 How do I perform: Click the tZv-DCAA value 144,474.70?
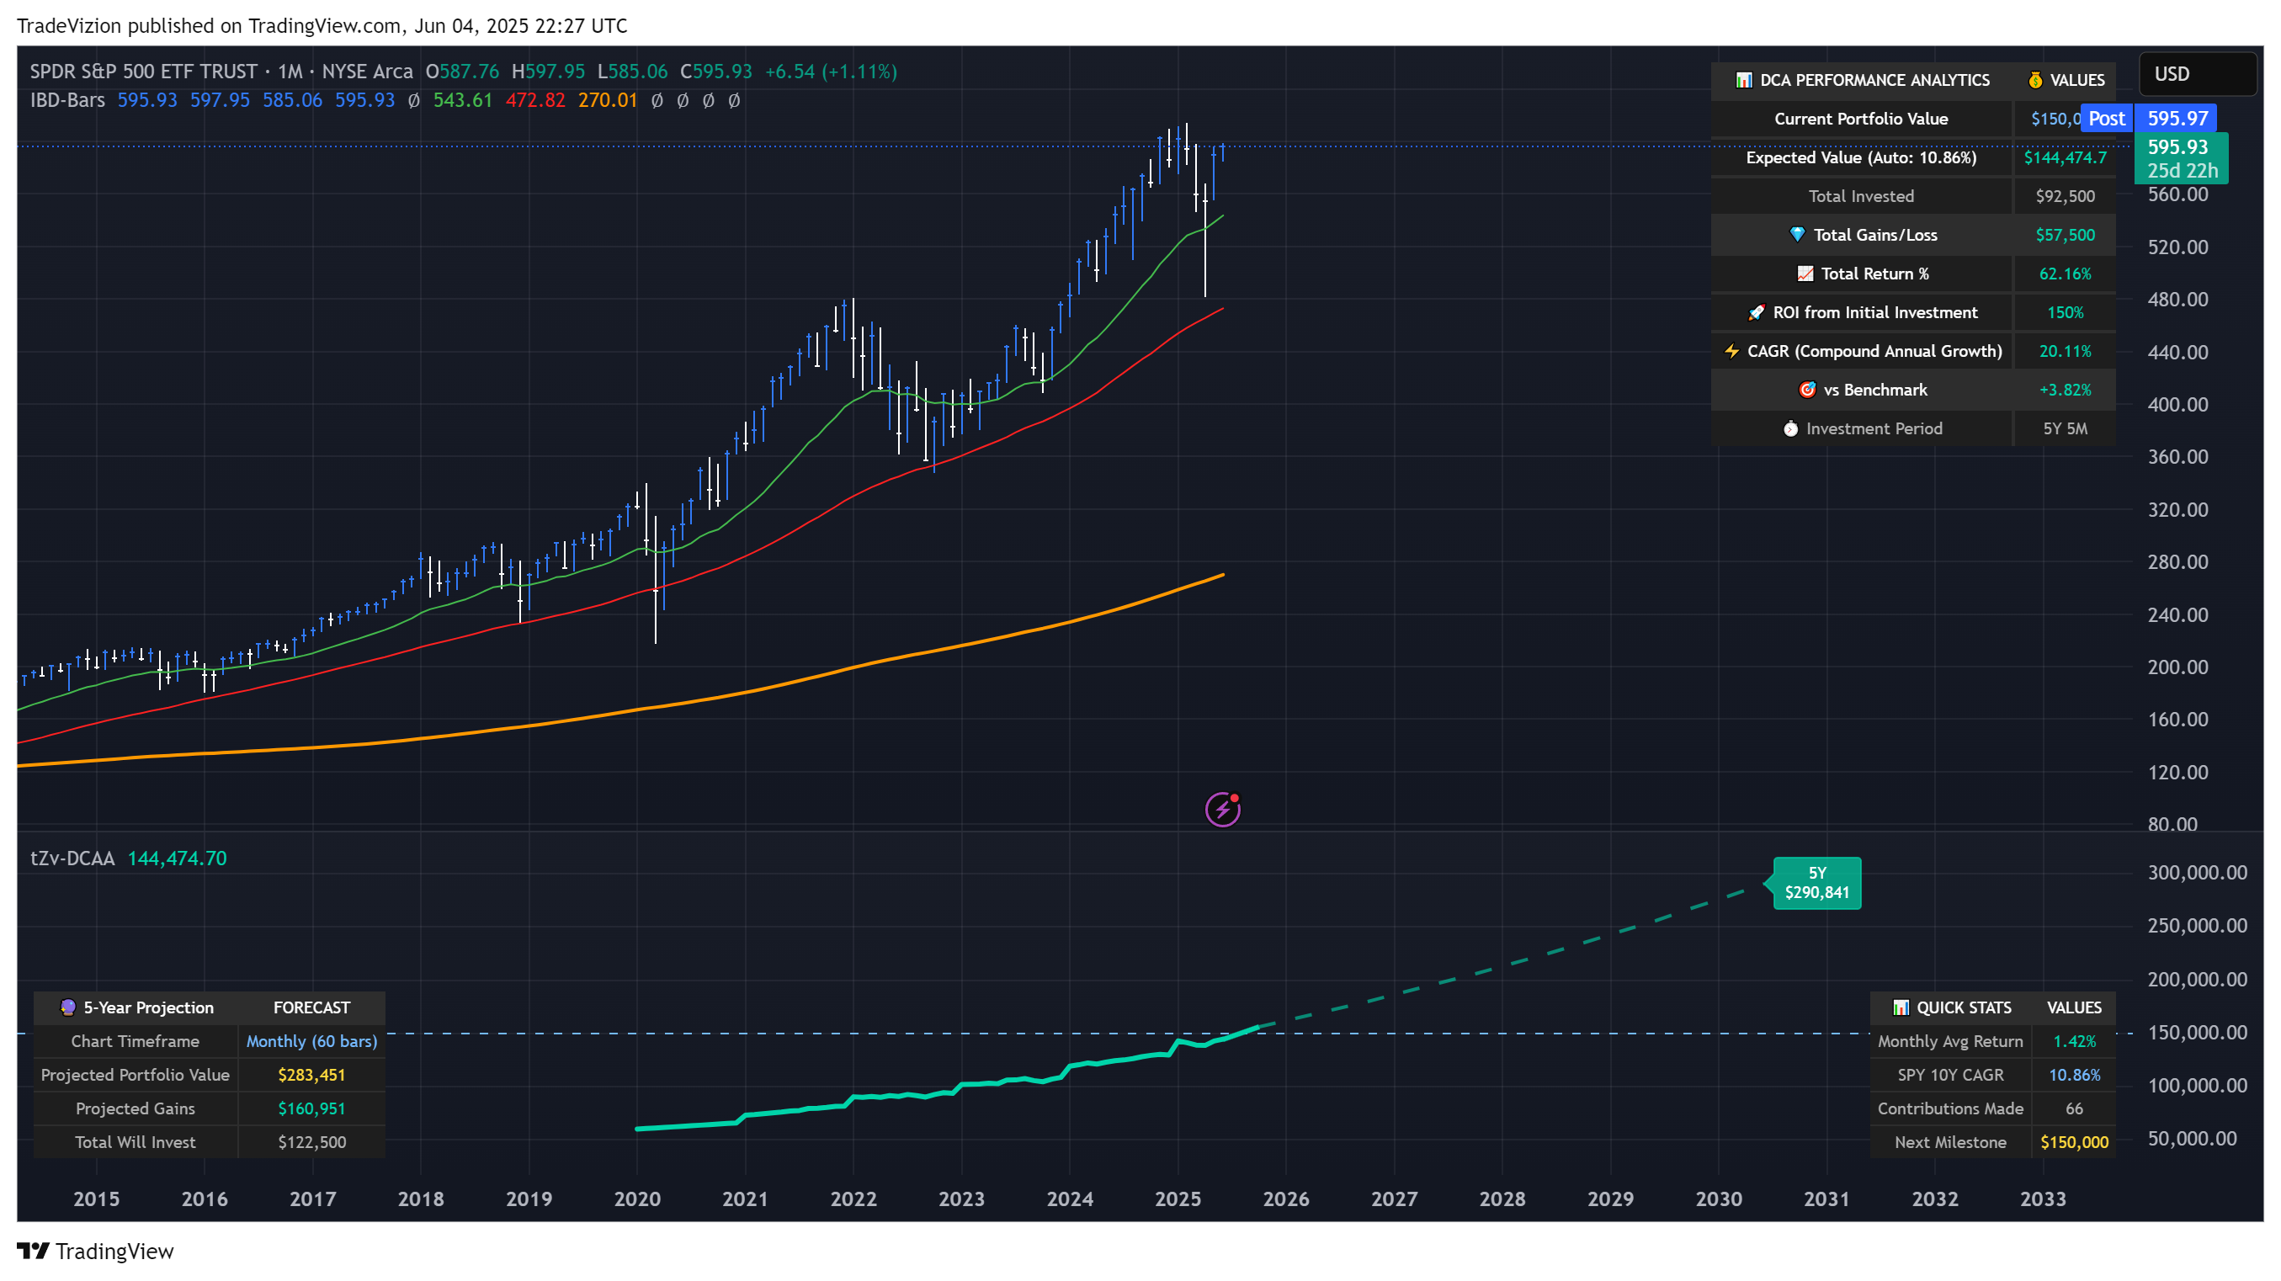[x=177, y=858]
